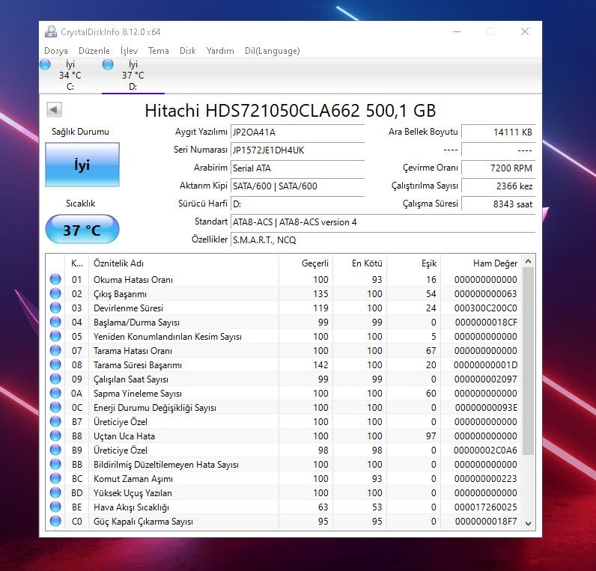Click the previous disk arrow button

pos(54,110)
